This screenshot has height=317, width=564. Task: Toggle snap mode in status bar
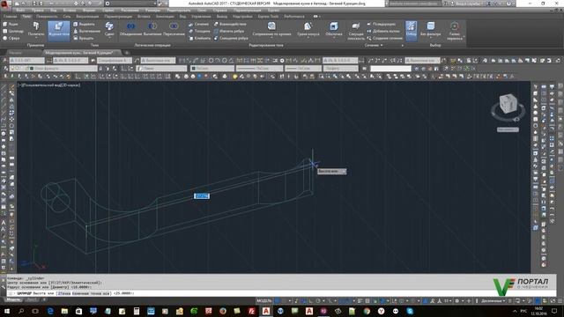pos(285,300)
